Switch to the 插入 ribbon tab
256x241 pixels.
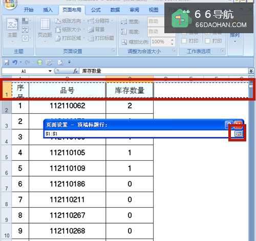pyautogui.click(x=48, y=10)
